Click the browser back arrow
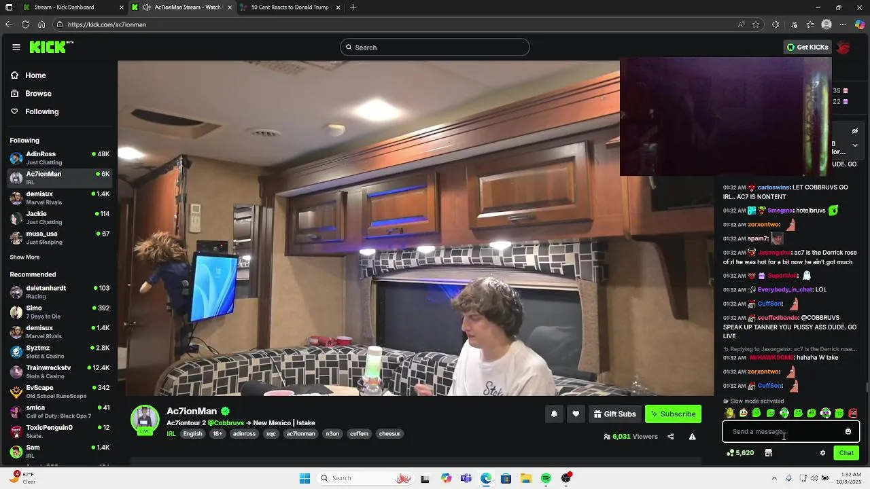The height and width of the screenshot is (489, 870). click(9, 24)
